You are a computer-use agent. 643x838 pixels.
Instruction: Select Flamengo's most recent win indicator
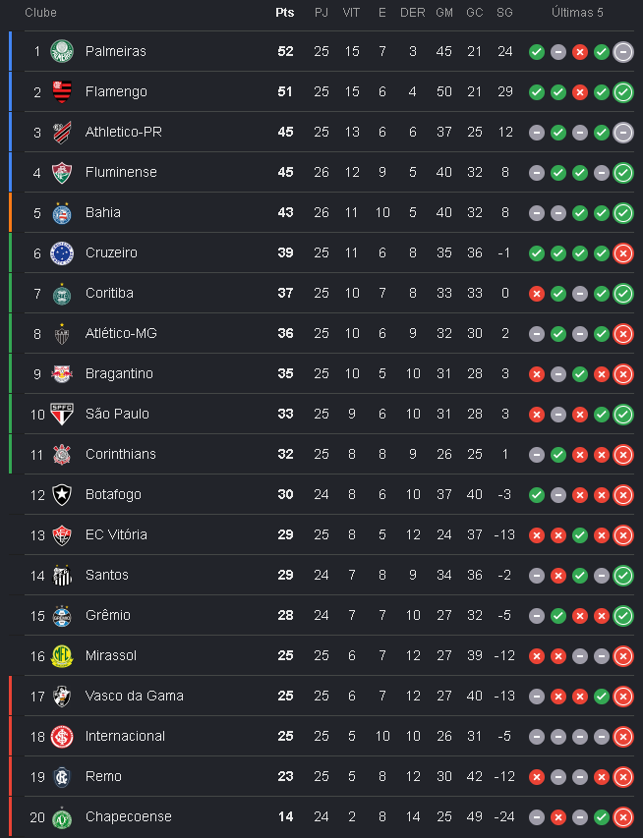[x=623, y=92]
